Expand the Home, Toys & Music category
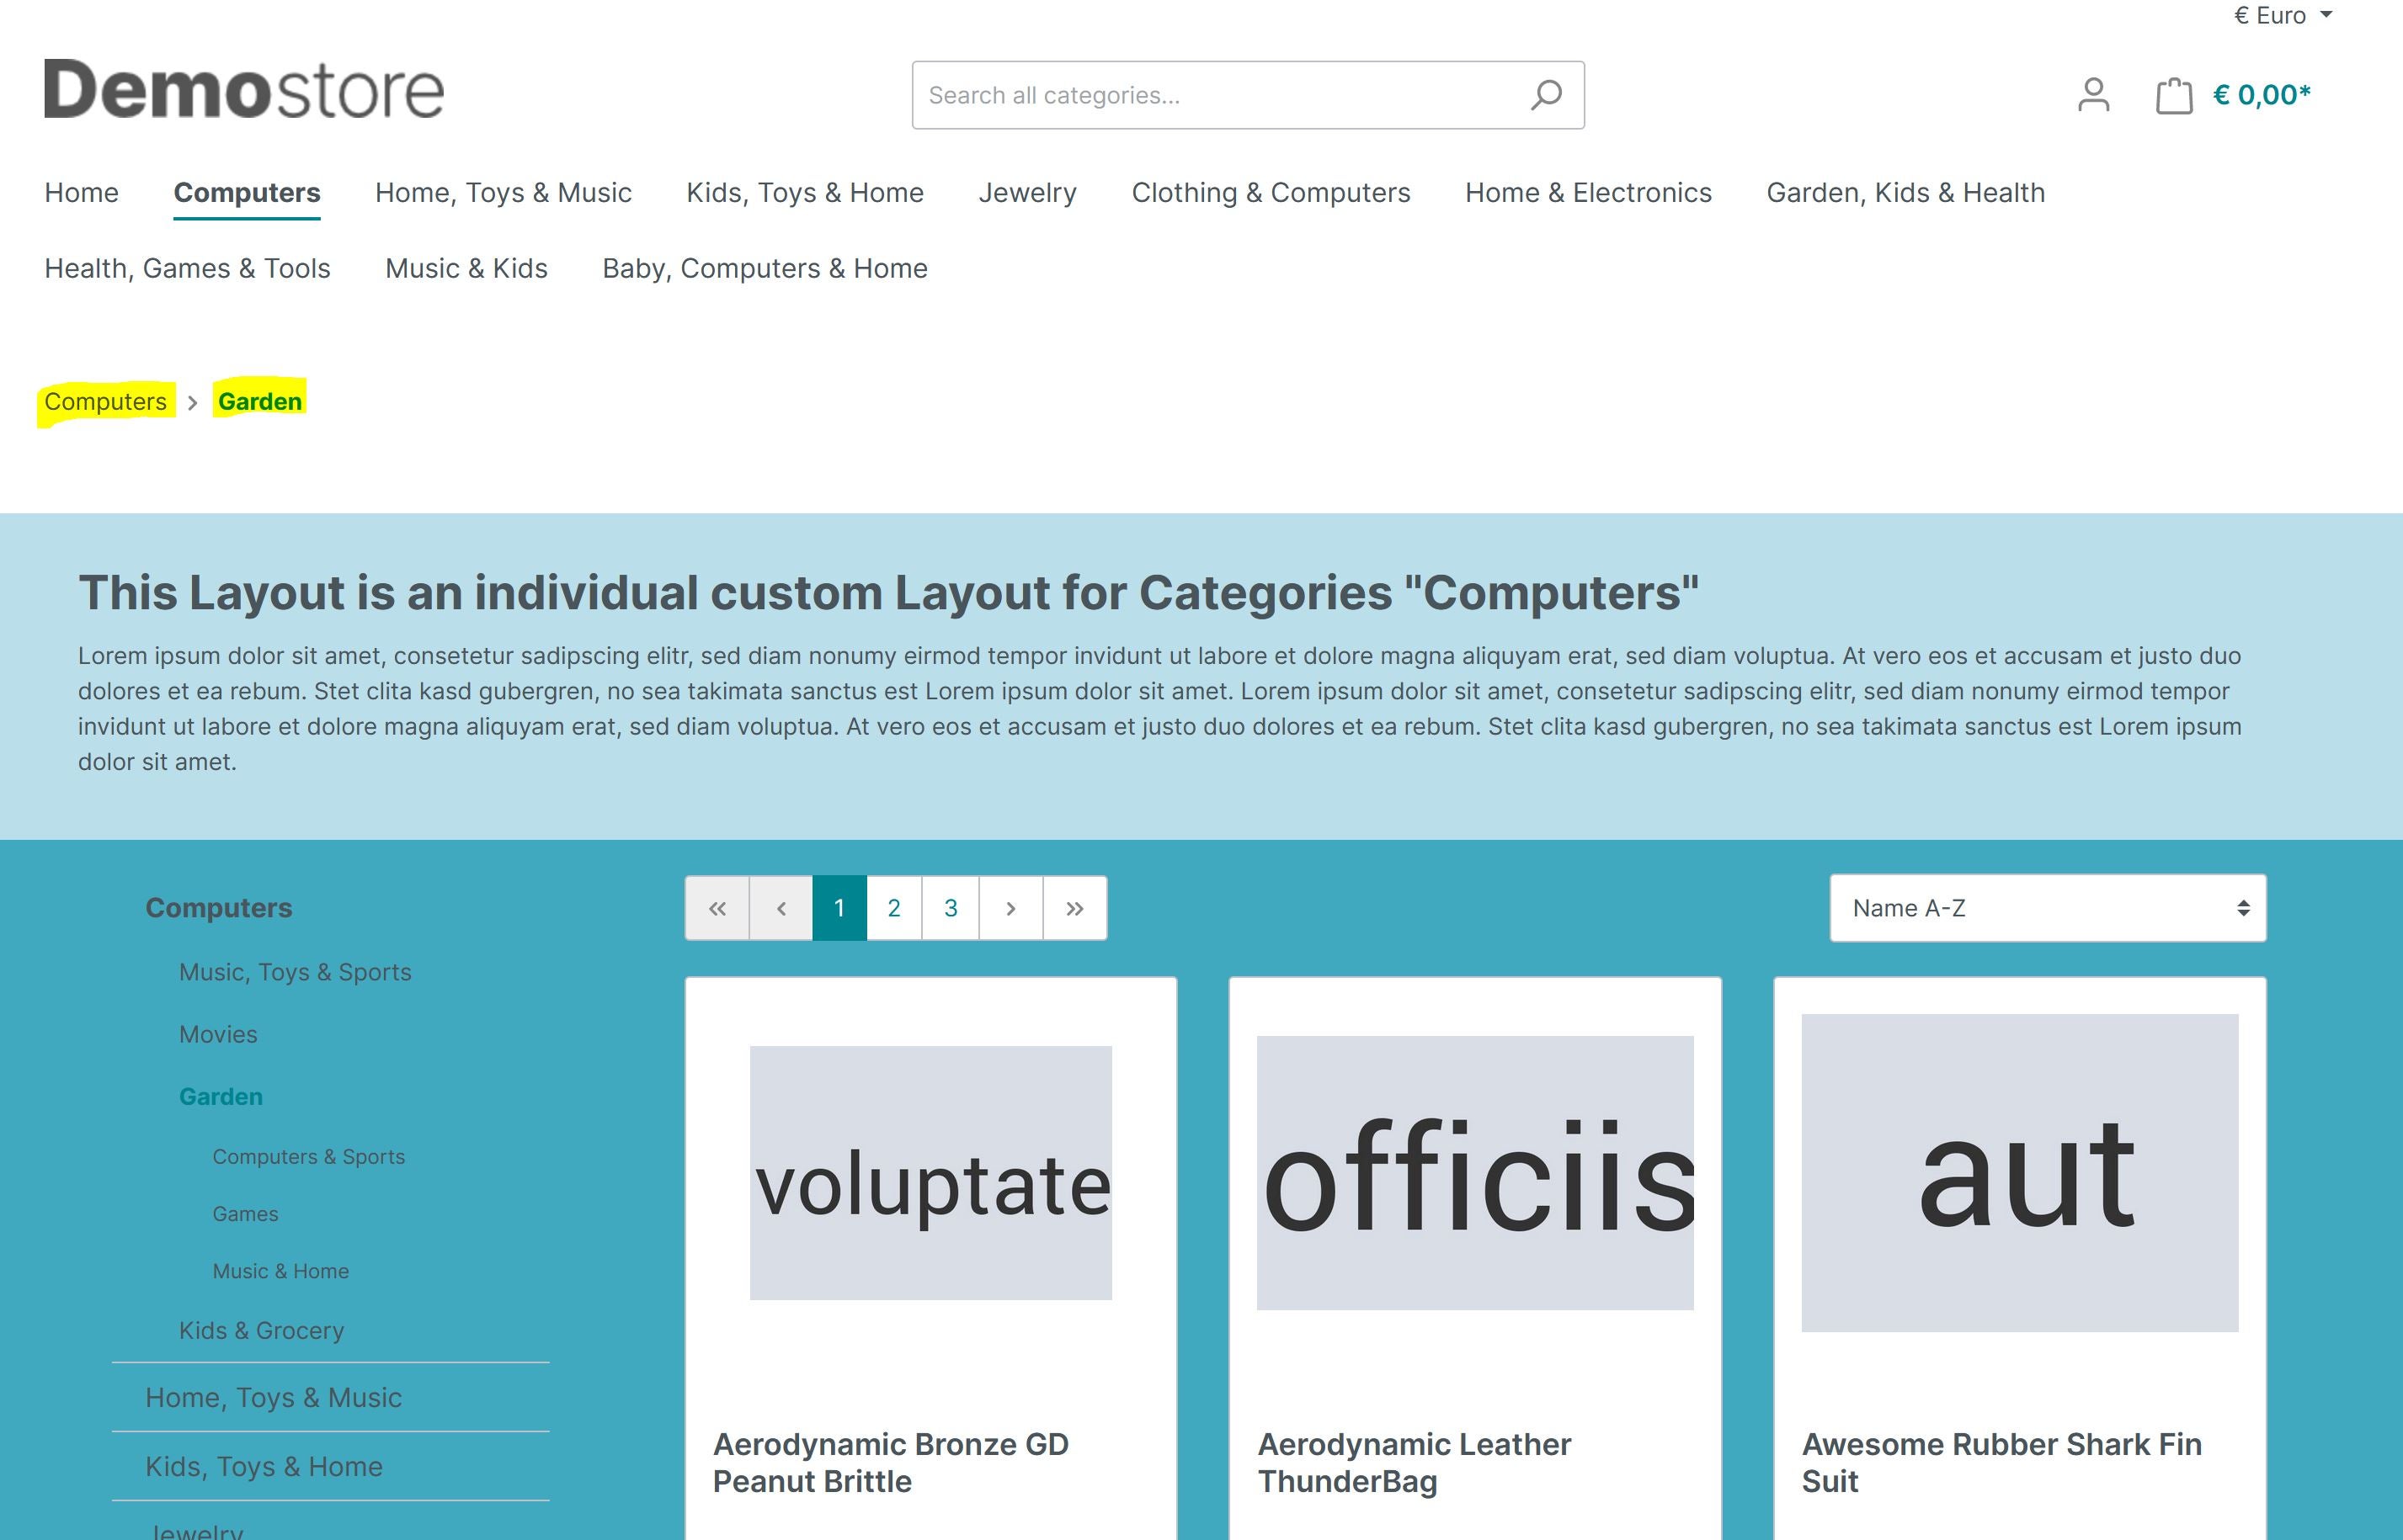Viewport: 2403px width, 1540px height. (x=274, y=1394)
